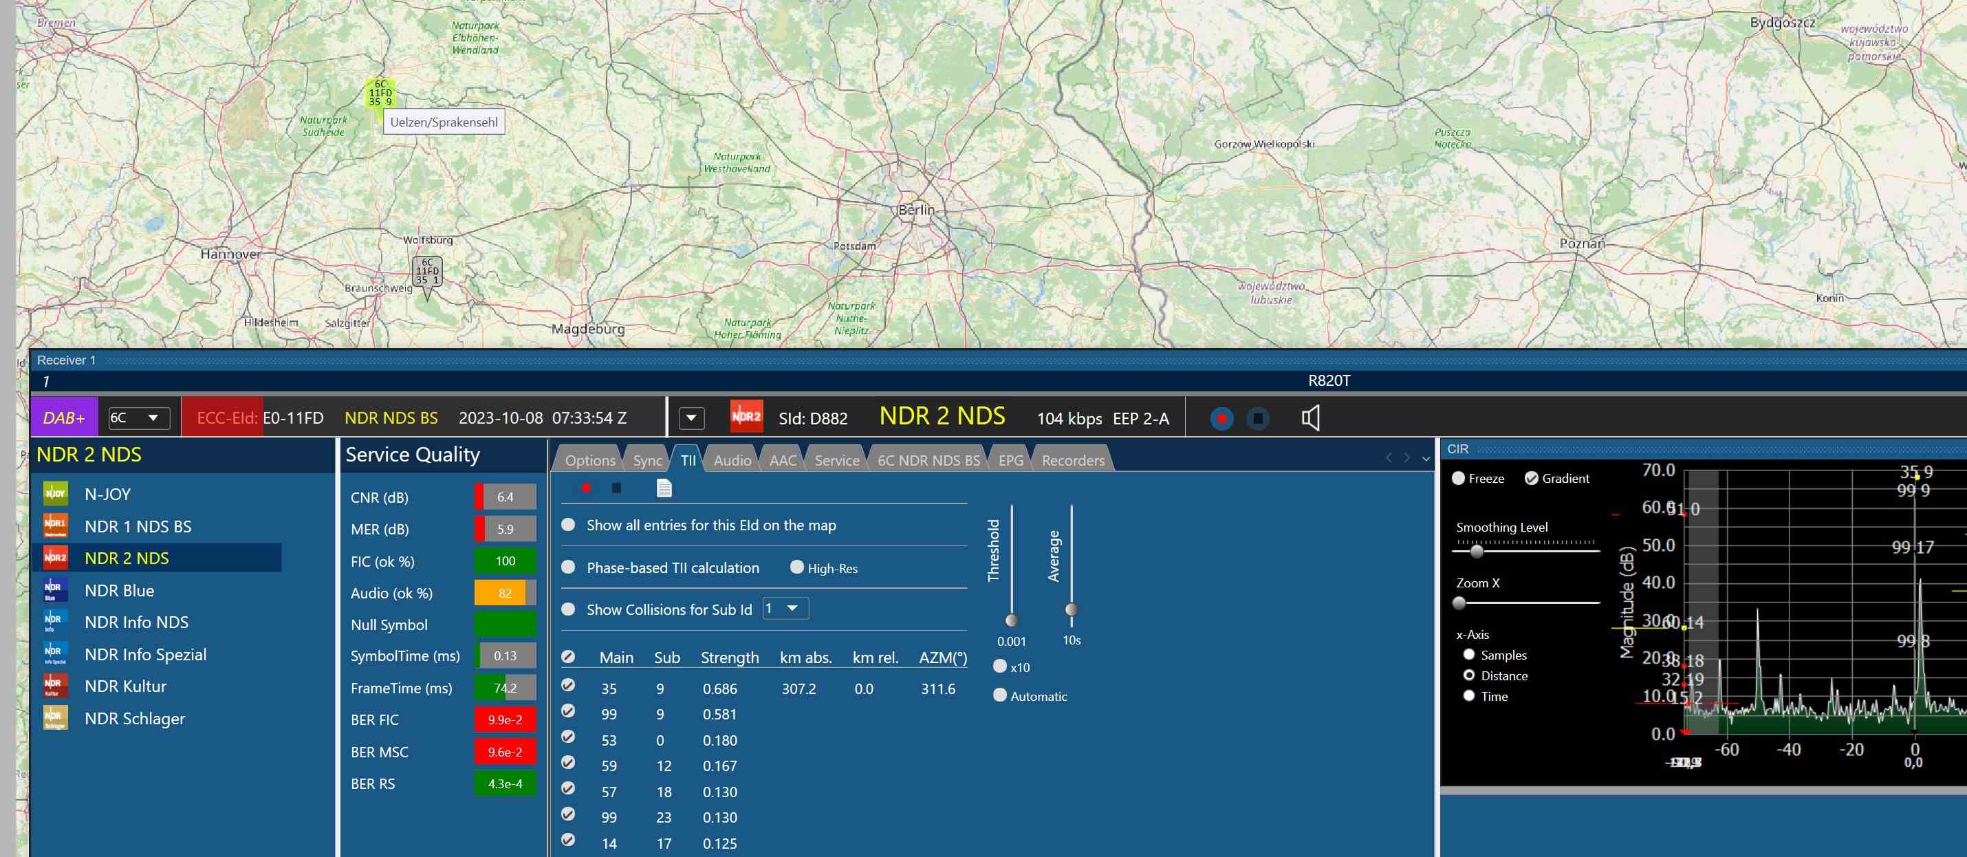This screenshot has width=1967, height=857.
Task: Select the NDR Blue service
Action: click(x=119, y=590)
